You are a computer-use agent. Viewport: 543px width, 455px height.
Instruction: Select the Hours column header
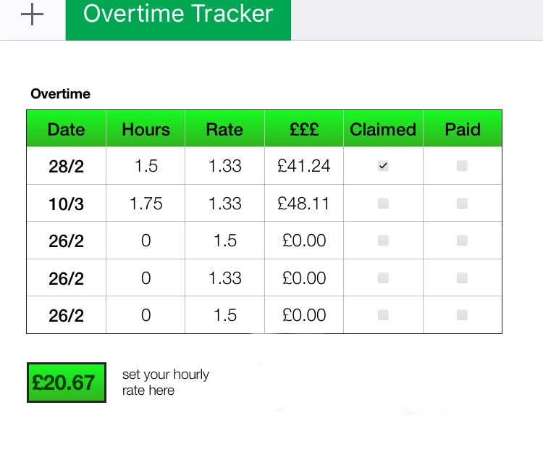(146, 128)
